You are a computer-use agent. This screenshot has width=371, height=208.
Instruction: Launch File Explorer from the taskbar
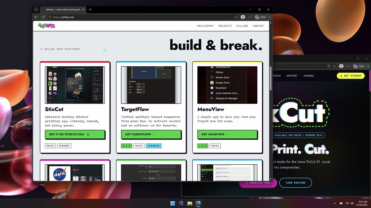190,203
